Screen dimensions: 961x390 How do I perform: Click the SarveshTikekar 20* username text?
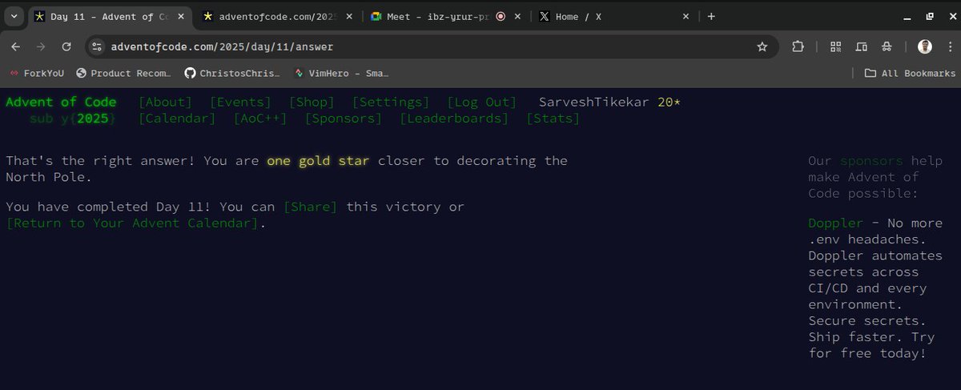click(x=610, y=102)
